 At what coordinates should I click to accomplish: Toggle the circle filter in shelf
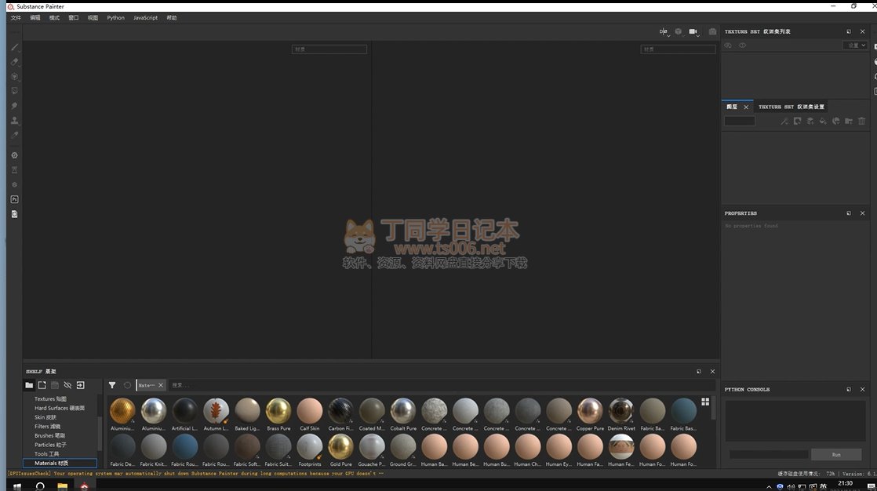click(127, 385)
